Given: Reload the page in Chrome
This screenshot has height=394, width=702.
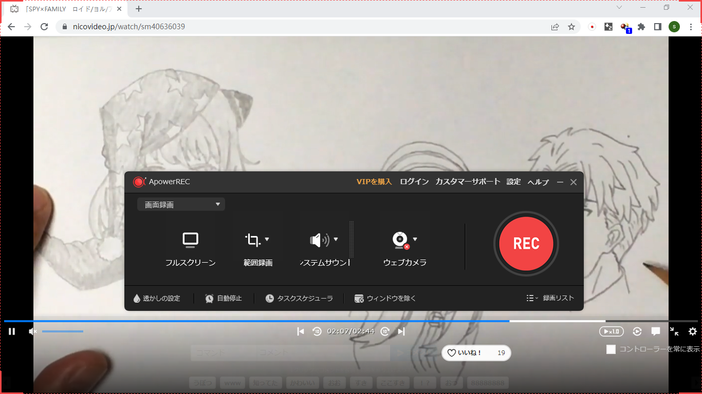Looking at the screenshot, I should [44, 27].
